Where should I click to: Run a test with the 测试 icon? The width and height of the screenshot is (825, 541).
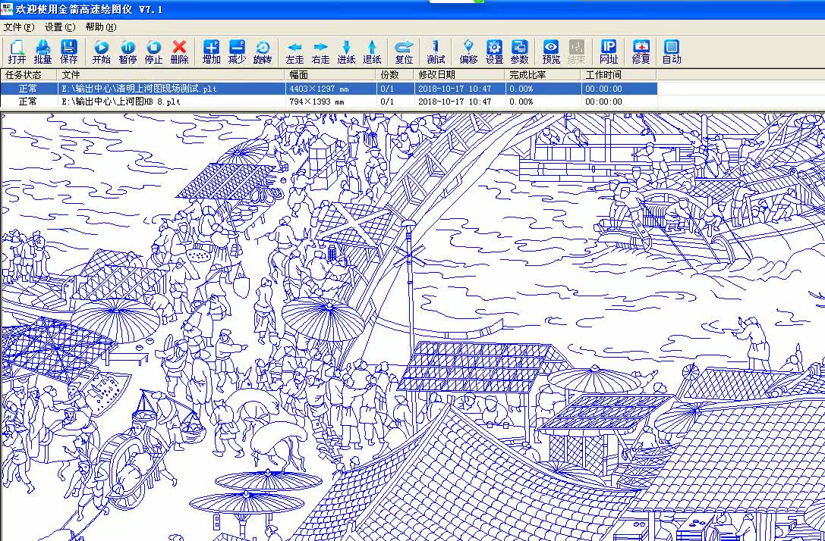point(436,52)
